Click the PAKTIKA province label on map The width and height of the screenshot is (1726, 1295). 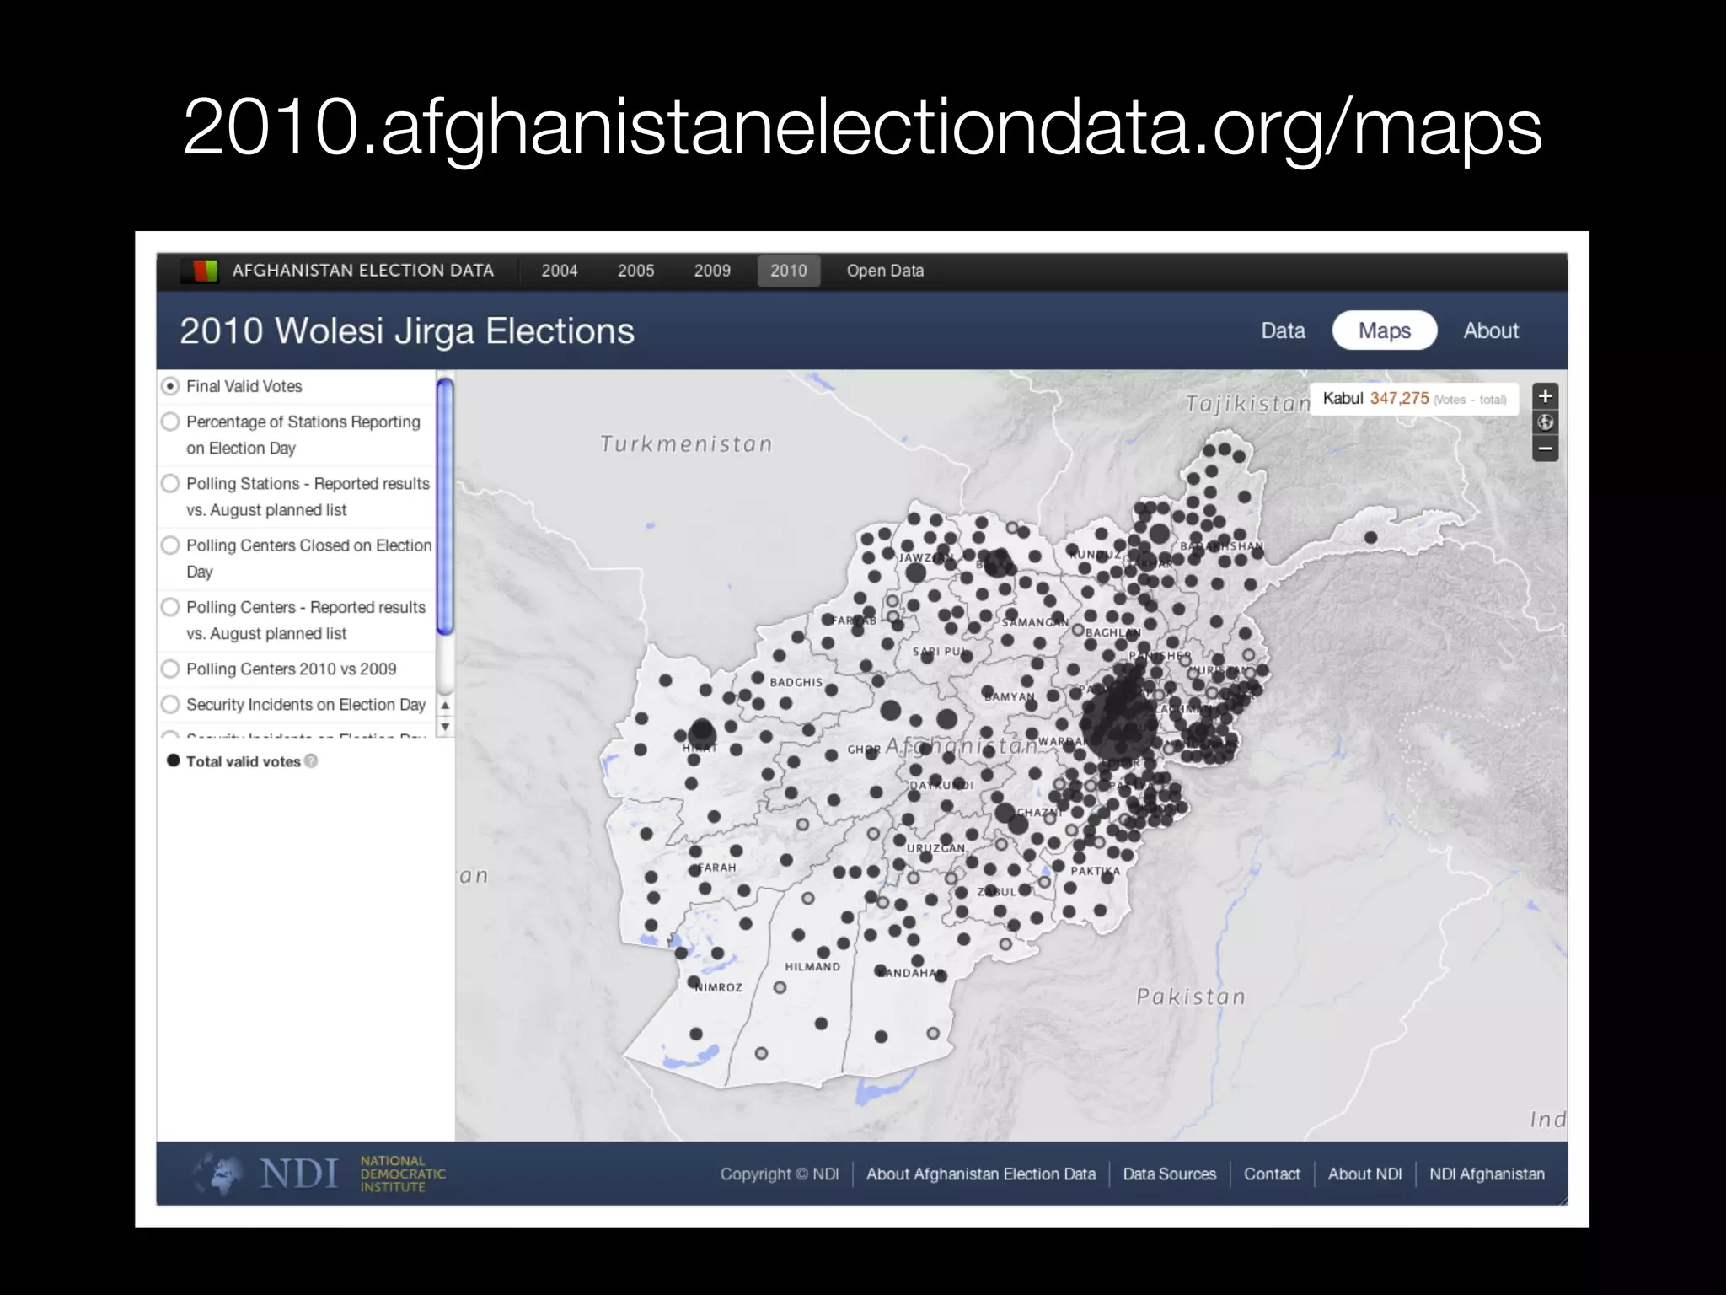point(1096,871)
